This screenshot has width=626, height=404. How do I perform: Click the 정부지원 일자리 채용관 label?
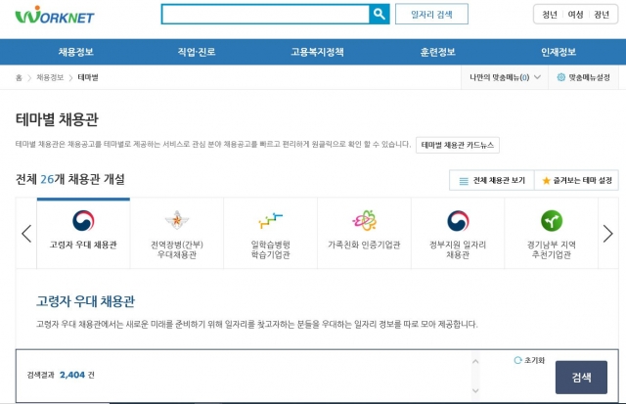pyautogui.click(x=458, y=249)
